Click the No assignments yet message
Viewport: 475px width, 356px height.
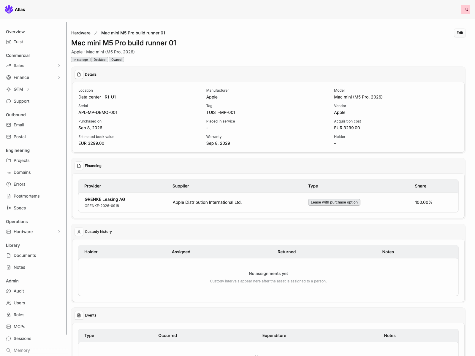click(268, 274)
